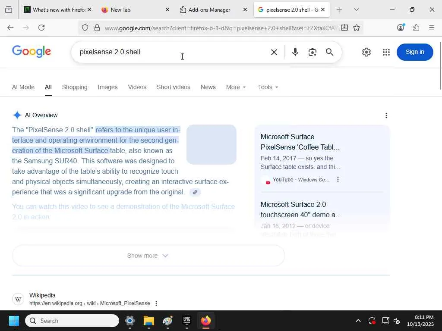The width and height of the screenshot is (442, 331).
Task: Show hidden system tray icons
Action: pos(358,321)
